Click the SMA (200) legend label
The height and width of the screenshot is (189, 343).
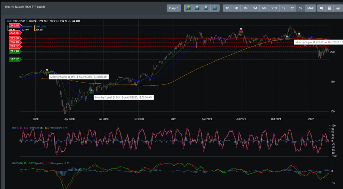tap(41, 27)
